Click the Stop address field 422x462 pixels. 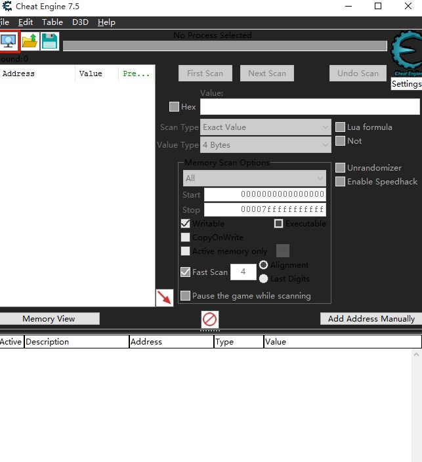click(265, 209)
